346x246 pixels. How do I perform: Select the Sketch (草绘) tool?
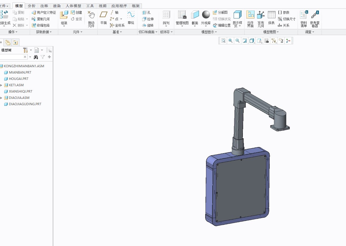point(131,18)
